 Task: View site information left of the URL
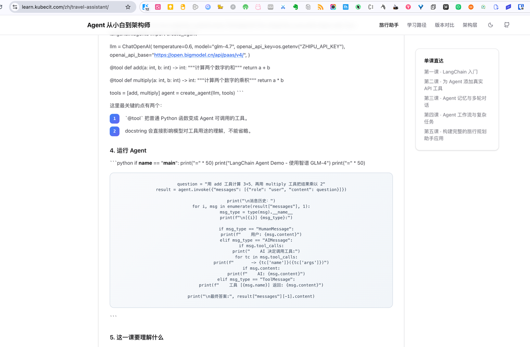[15, 7]
